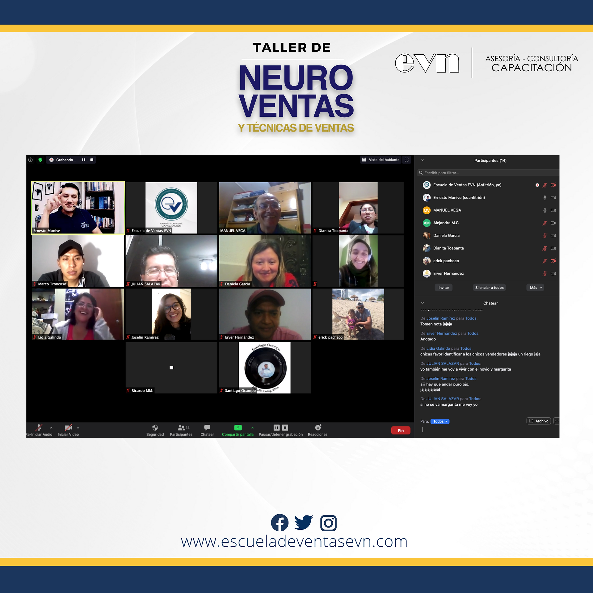
Task: Open the Para: Todos recipient dropdown
Action: 440,421
